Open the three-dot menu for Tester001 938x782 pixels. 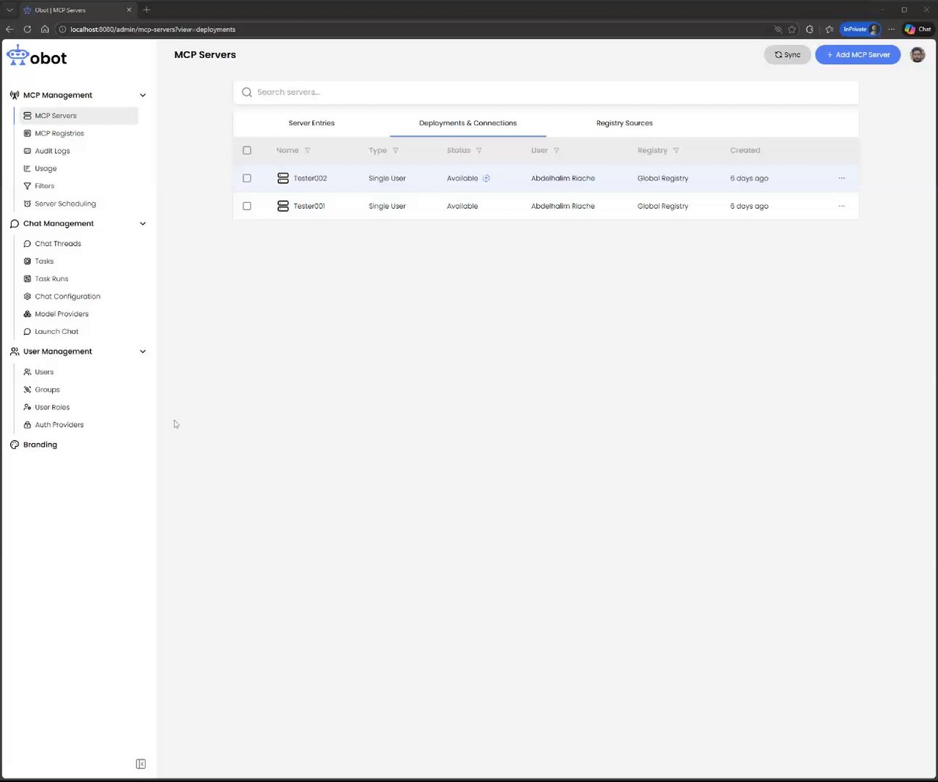[841, 206]
